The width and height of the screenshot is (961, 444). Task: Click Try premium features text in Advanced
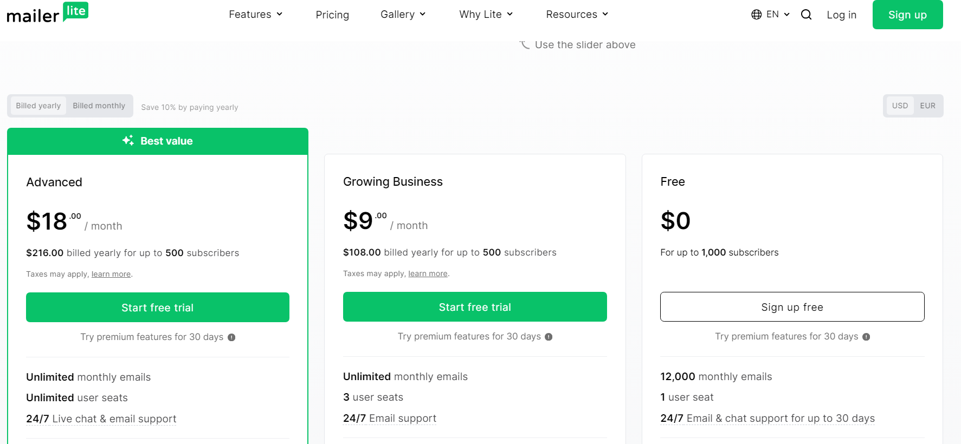pos(152,337)
